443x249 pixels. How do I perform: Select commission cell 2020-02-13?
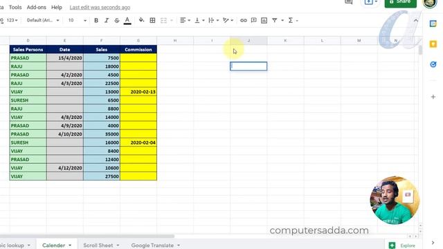(138, 92)
